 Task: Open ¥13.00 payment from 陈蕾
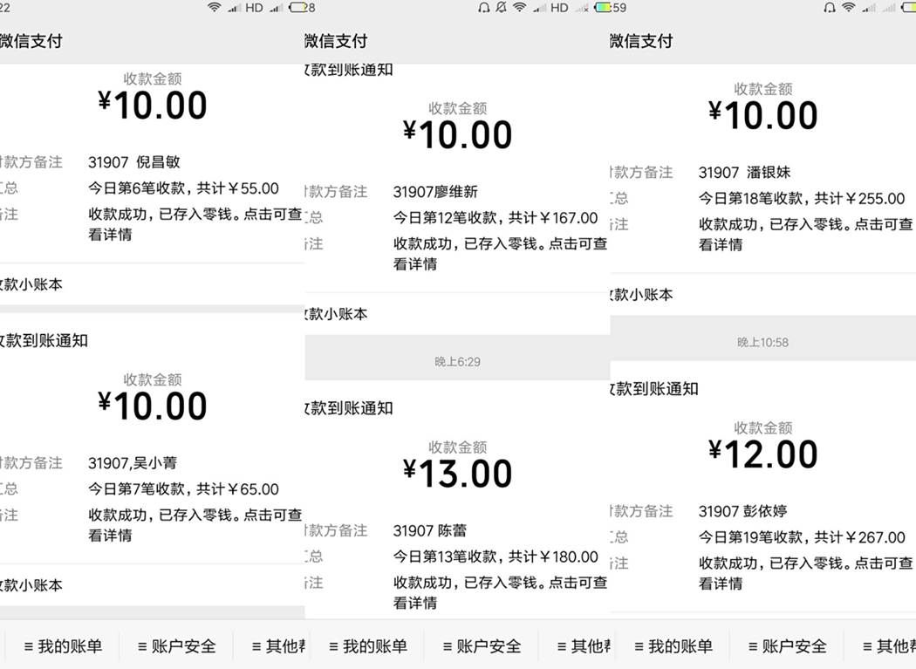click(457, 502)
